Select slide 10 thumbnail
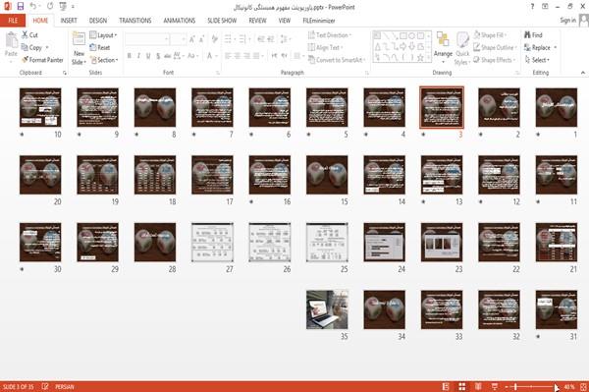The height and width of the screenshot is (392, 589). [40, 107]
